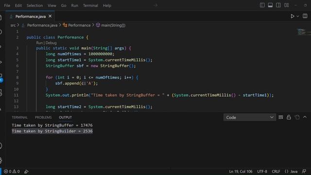Click the src breadcrumb
This screenshot has width=311, height=175.
click(x=13, y=25)
